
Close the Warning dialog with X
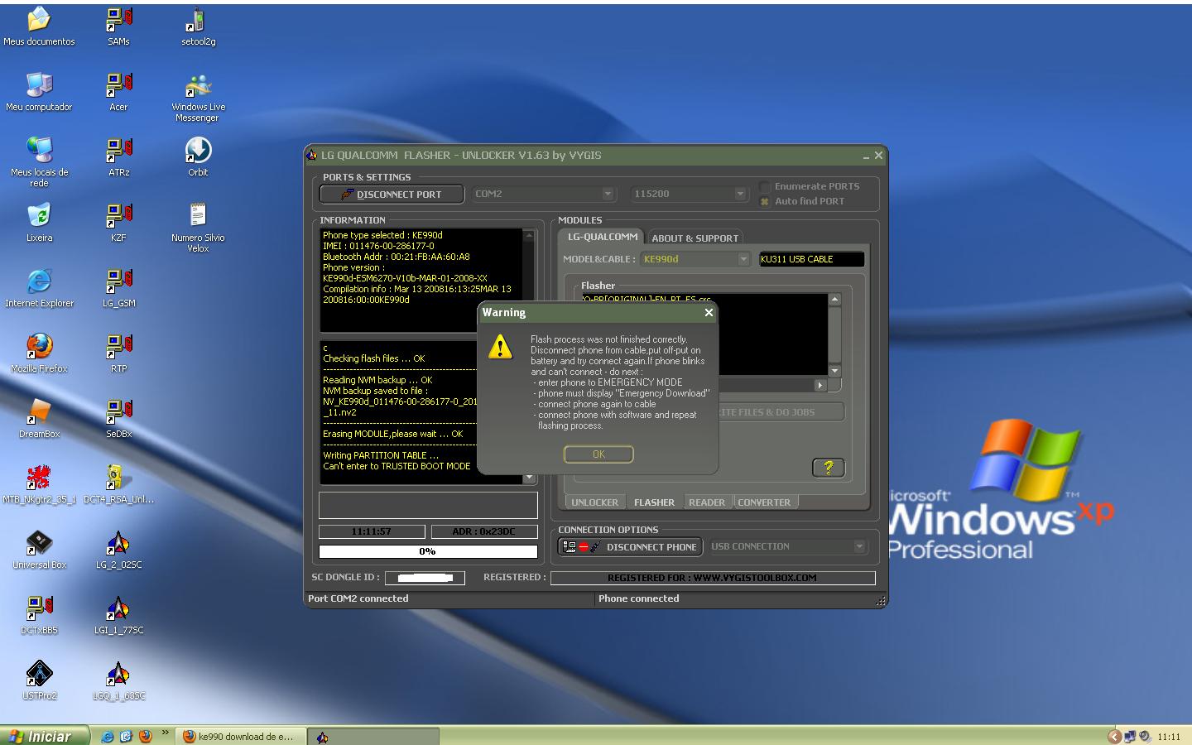coord(709,313)
